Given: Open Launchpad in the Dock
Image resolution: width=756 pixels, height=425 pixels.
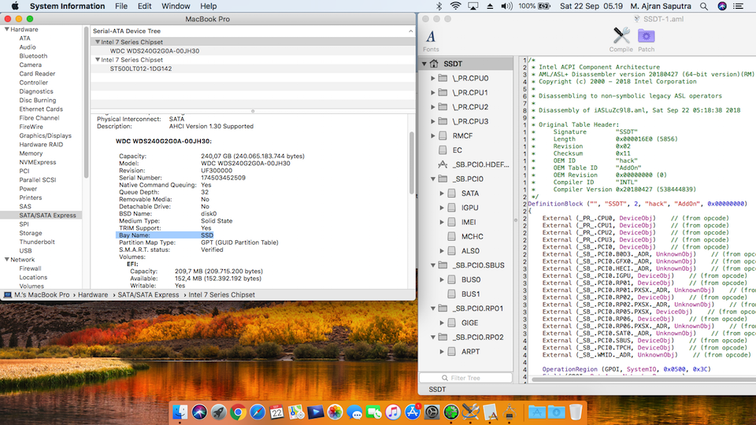Looking at the screenshot, I should pyautogui.click(x=218, y=412).
